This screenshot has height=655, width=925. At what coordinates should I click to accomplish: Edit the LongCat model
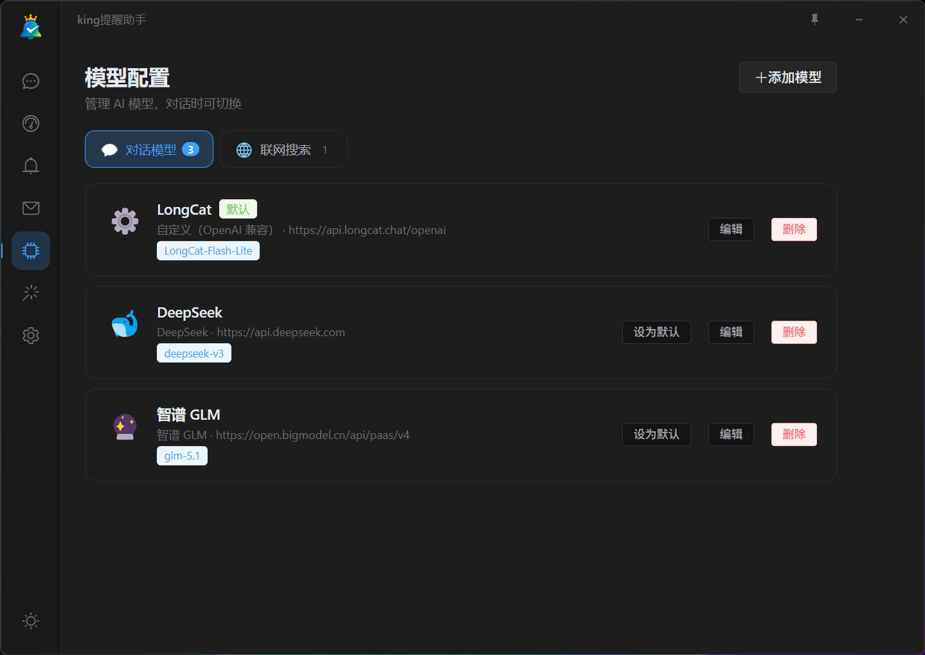pos(731,229)
